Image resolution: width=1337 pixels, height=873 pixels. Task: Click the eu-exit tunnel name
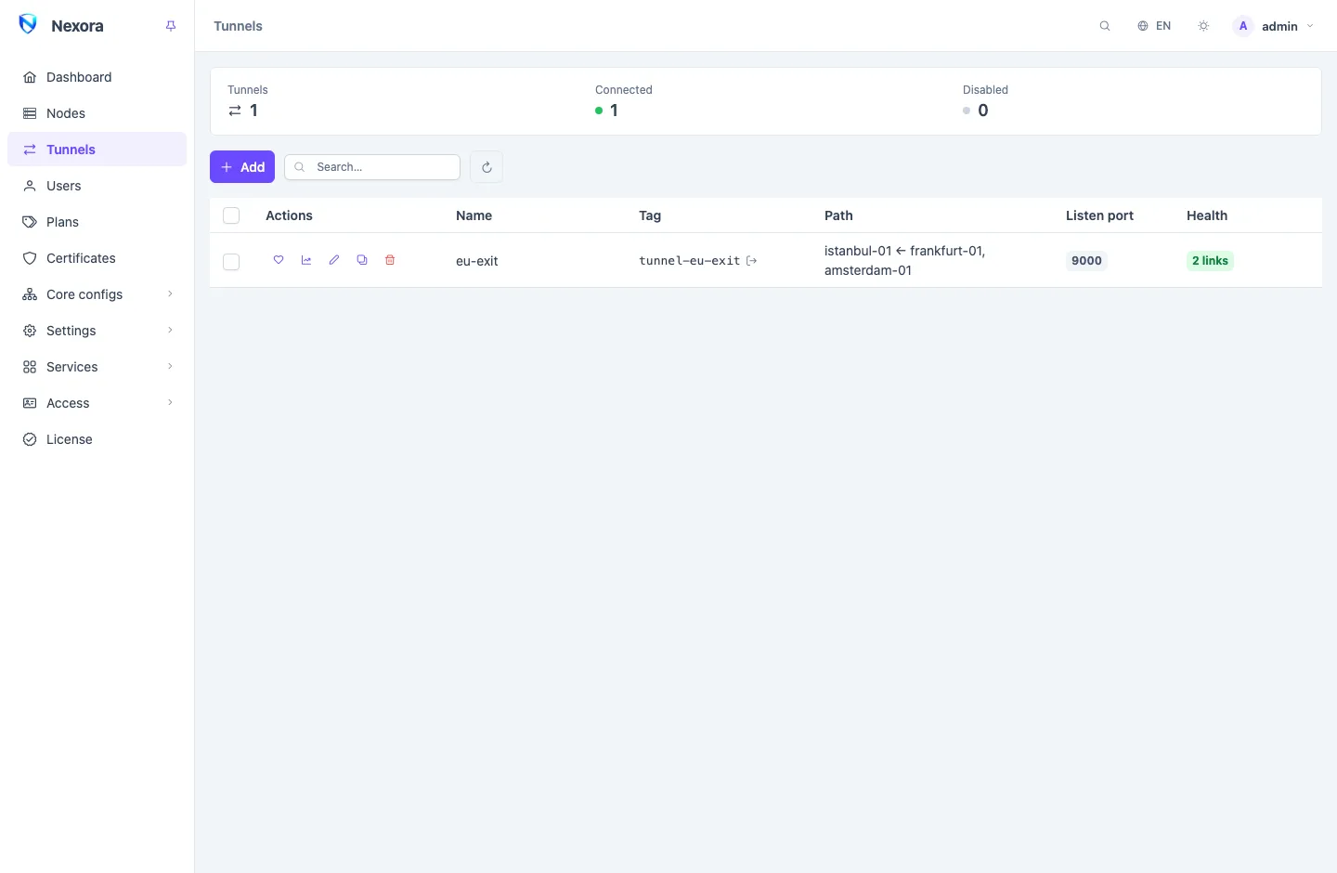coord(477,261)
